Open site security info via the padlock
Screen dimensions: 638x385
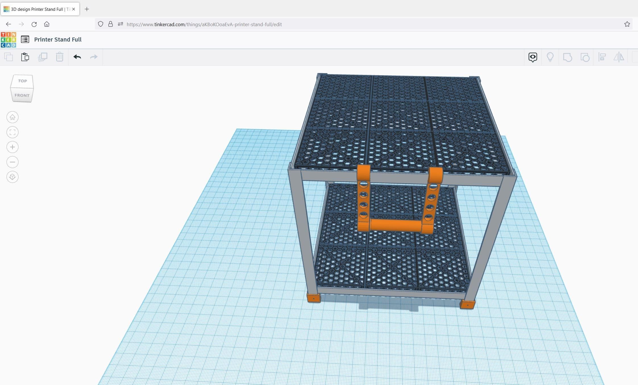tap(111, 24)
